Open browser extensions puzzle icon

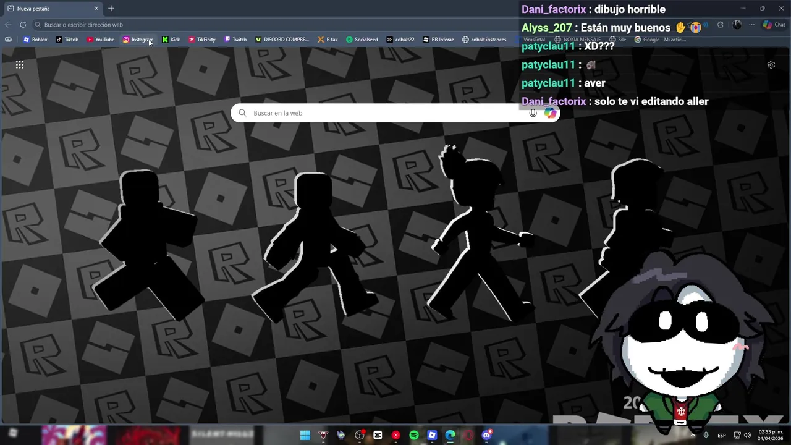point(720,25)
